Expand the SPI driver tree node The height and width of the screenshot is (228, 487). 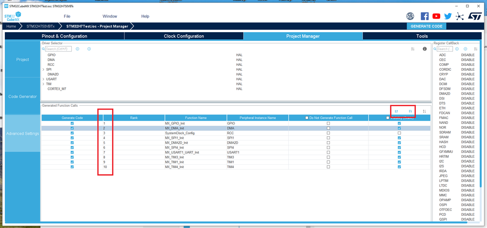click(x=43, y=70)
